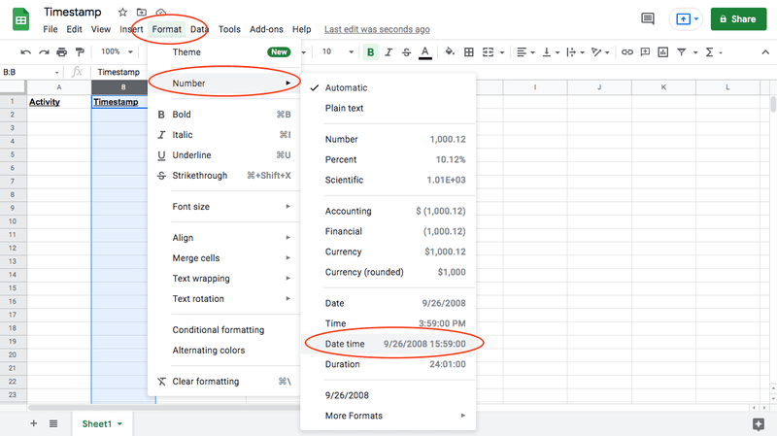Viewport: 777px width, 436px height.
Task: Choose Bold in the Format menu
Action: (224, 115)
